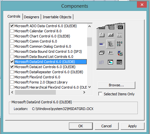The image size is (150, 134).
Task: Select 'Microsoft DataList Controls 6.0 (OLEDB)' row
Action: [x=45, y=67]
